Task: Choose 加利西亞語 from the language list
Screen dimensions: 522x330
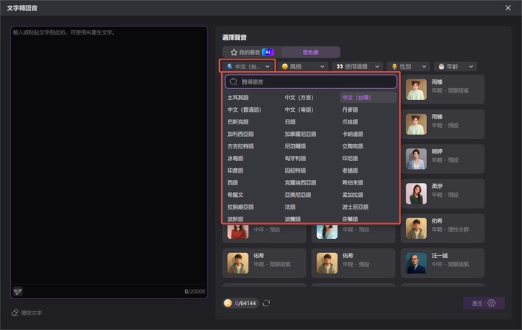Action: [x=240, y=134]
